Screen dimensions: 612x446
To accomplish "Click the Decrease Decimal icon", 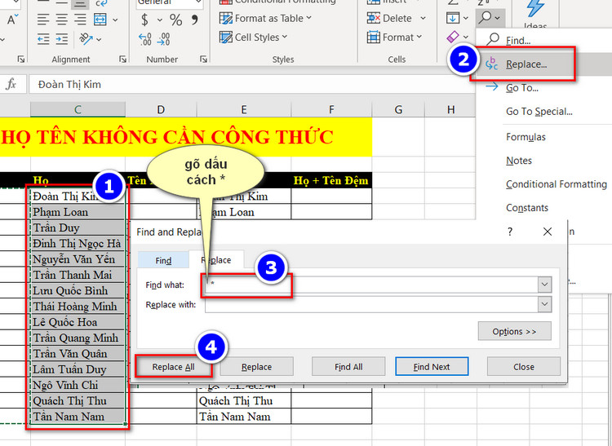I will click(163, 39).
